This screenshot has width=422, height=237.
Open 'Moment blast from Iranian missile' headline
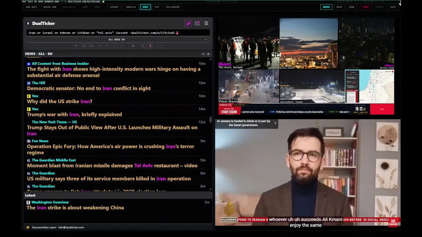(112, 166)
